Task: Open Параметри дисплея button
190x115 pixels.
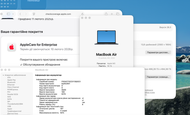Action: pyautogui.click(x=158, y=52)
